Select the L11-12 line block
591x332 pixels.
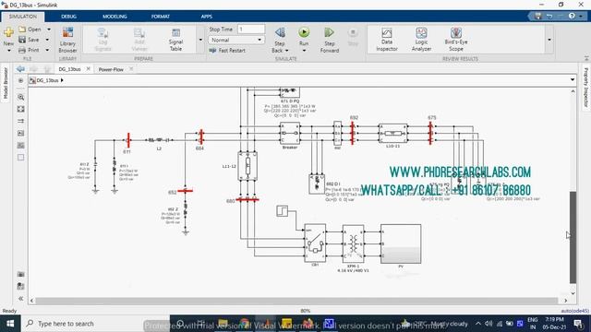click(247, 166)
